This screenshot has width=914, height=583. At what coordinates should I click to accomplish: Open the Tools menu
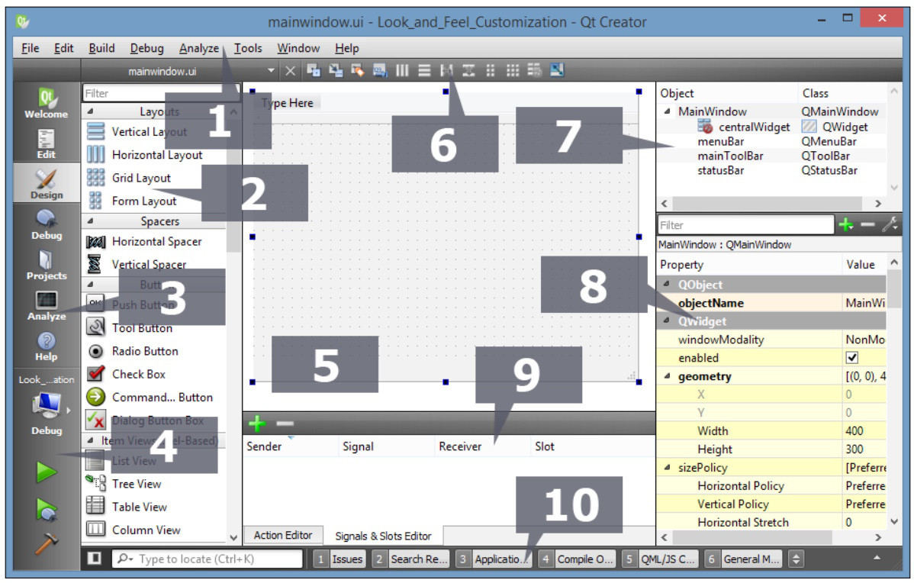point(247,48)
